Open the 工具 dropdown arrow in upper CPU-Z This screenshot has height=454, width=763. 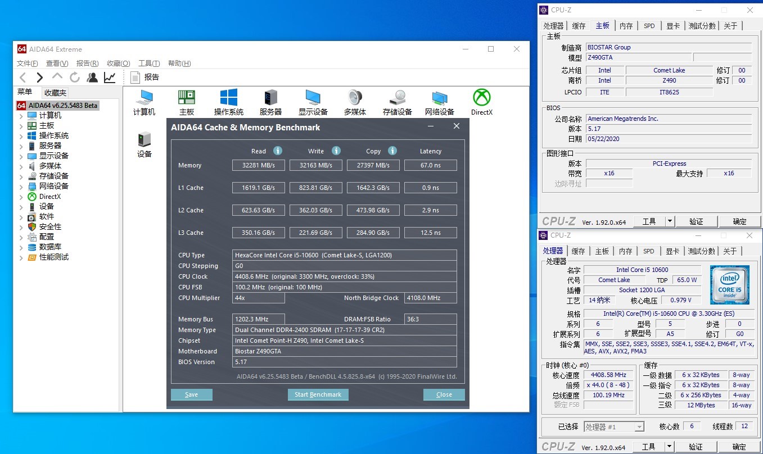point(669,221)
